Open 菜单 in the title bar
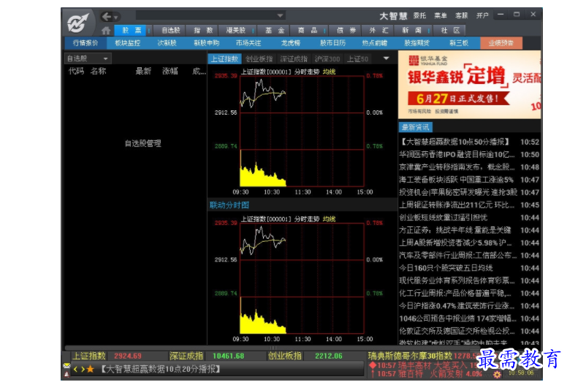This screenshot has width=567, height=382. (x=441, y=15)
